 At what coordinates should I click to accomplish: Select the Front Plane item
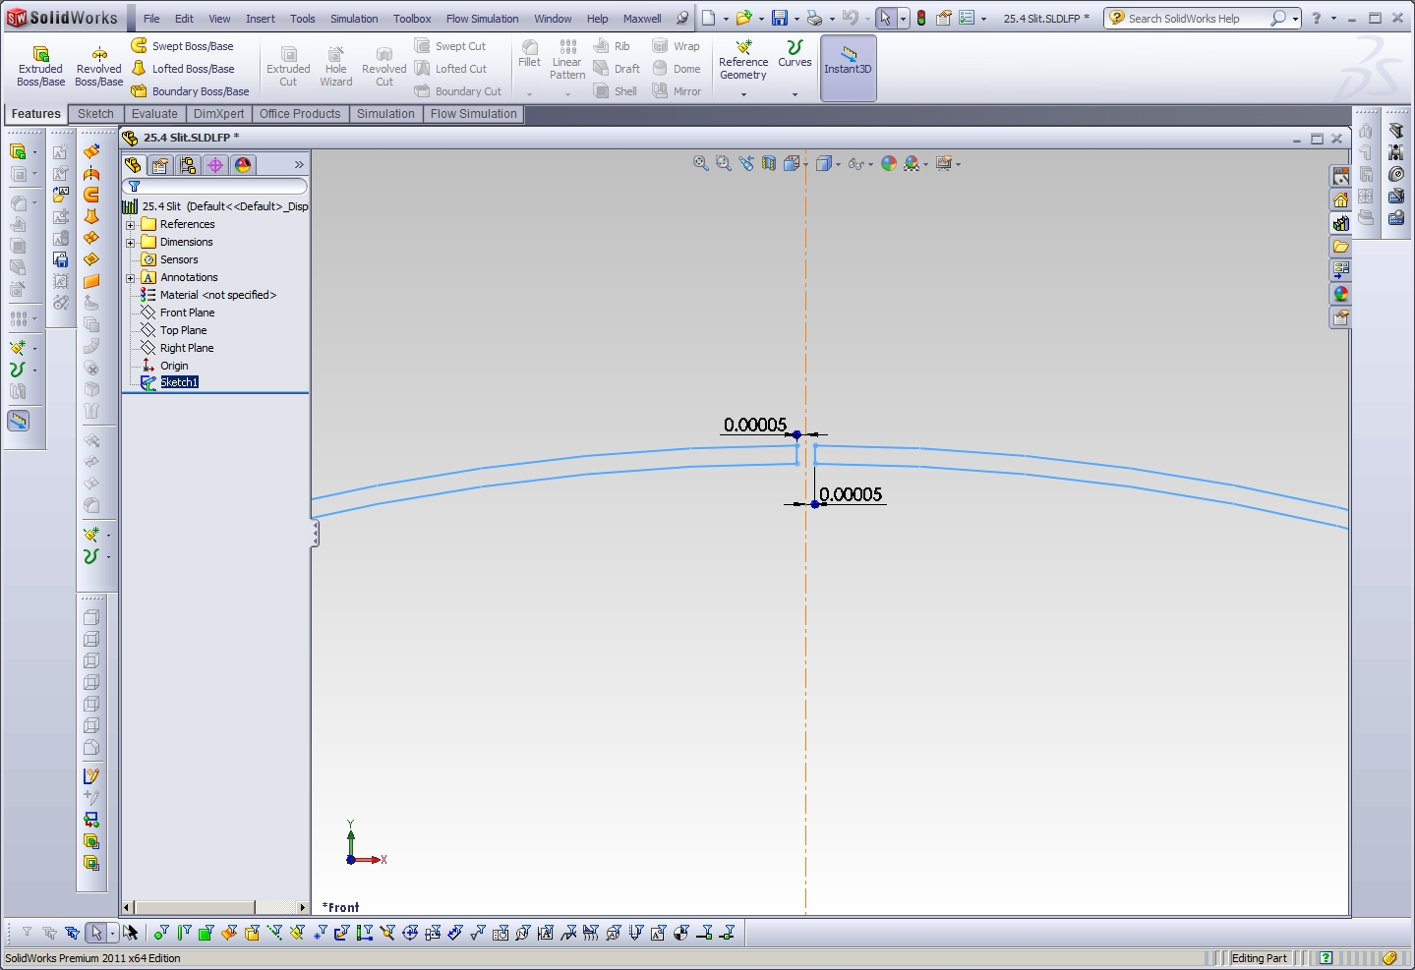[187, 313]
